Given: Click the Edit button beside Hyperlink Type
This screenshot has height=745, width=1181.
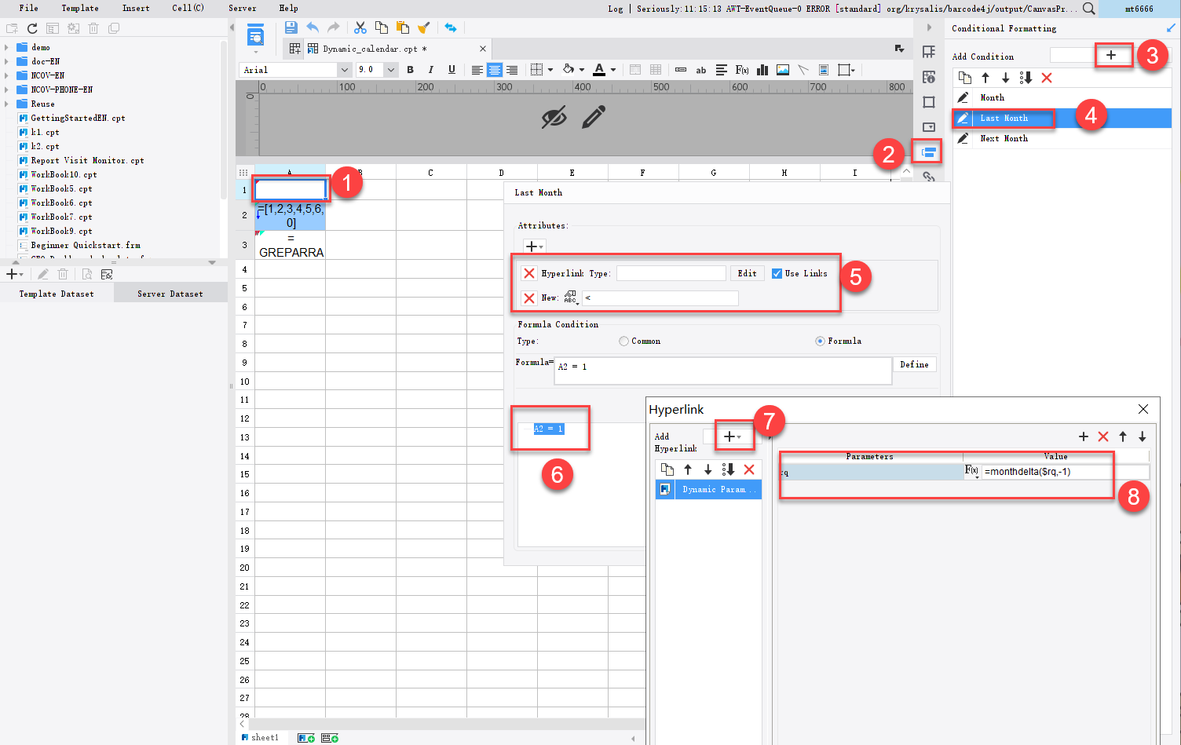Looking at the screenshot, I should [x=747, y=272].
